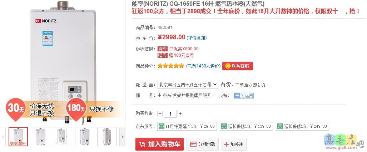The height and width of the screenshot is (152, 367).
Task: Click the plus icon beside 加关注
Action: pyautogui.click(x=226, y=144)
